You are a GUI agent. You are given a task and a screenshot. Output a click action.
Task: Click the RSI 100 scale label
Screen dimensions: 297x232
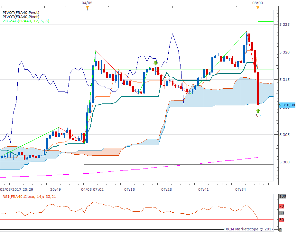coord(283,196)
